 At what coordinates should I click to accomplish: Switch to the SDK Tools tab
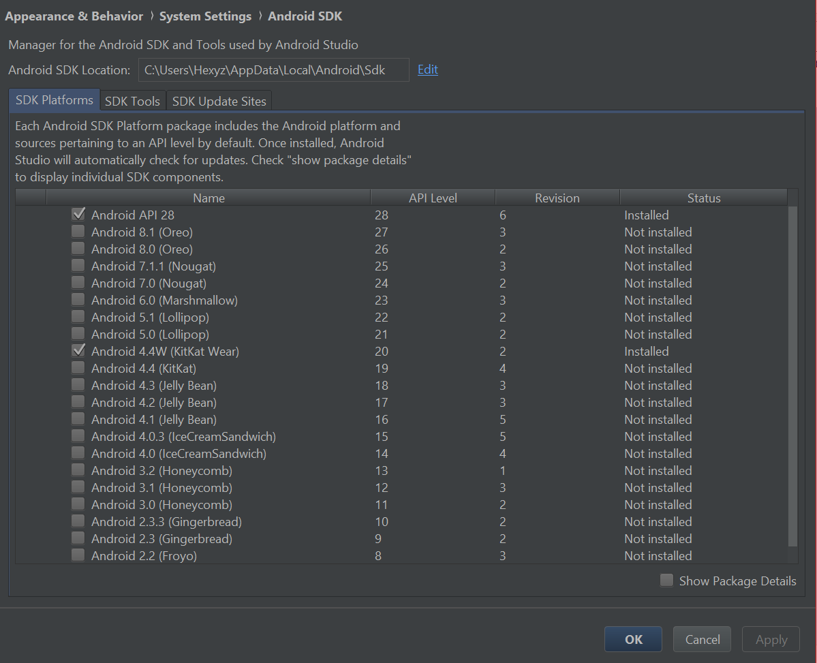(132, 101)
